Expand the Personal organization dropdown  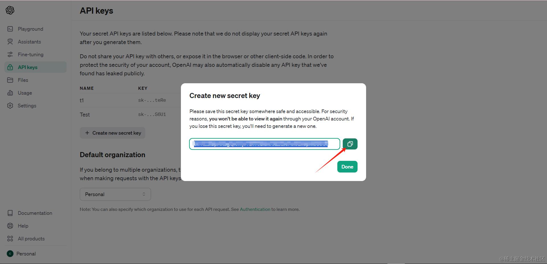click(115, 194)
